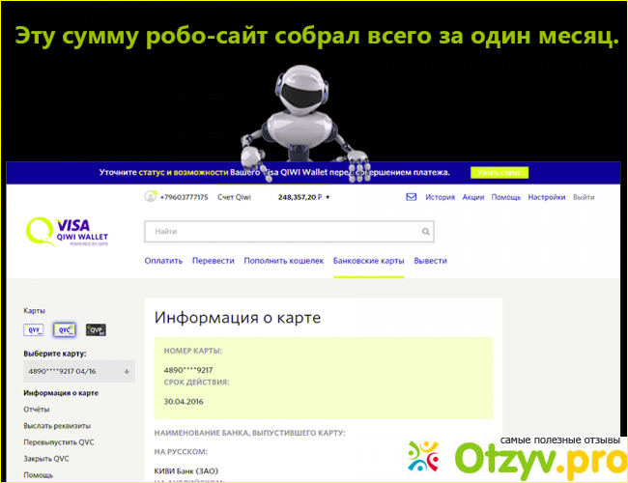This screenshot has height=483, width=628.
Task: Go to the Перевести tab
Action: coord(213,261)
